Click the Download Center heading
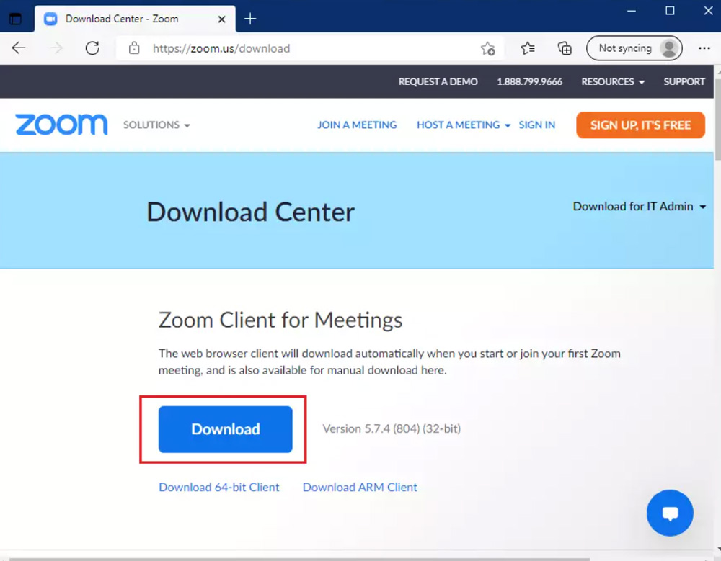This screenshot has height=561, width=721. tap(251, 212)
